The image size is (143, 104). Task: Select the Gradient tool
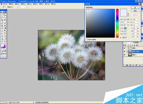5,28
